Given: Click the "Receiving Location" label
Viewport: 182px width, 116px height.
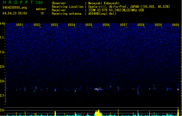Looking at the screenshot, I should [67, 7].
